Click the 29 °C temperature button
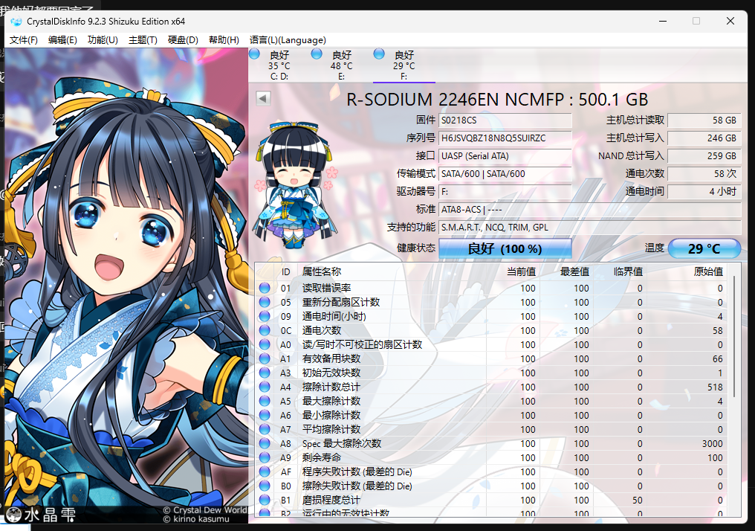The width and height of the screenshot is (755, 531). point(704,248)
